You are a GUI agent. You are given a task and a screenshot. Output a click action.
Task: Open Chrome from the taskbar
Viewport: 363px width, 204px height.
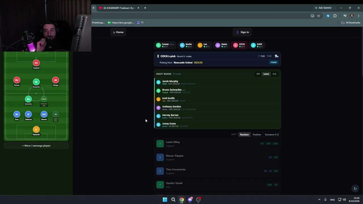182,199
